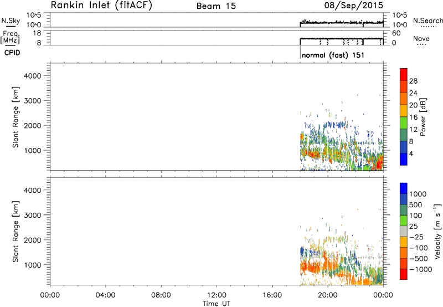Click the blue top of the Velocity color bar
443x307 pixels.
tap(404, 188)
